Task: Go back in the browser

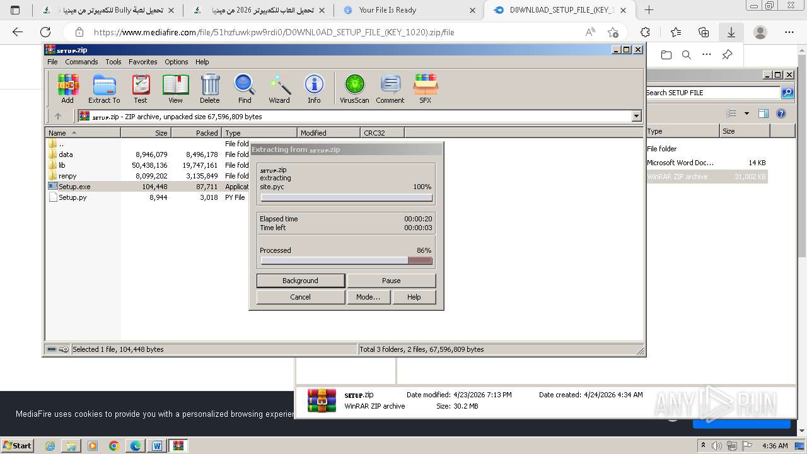Action: click(18, 32)
